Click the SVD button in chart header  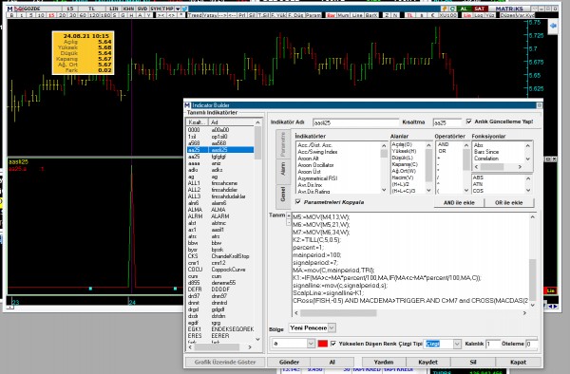[142, 9]
